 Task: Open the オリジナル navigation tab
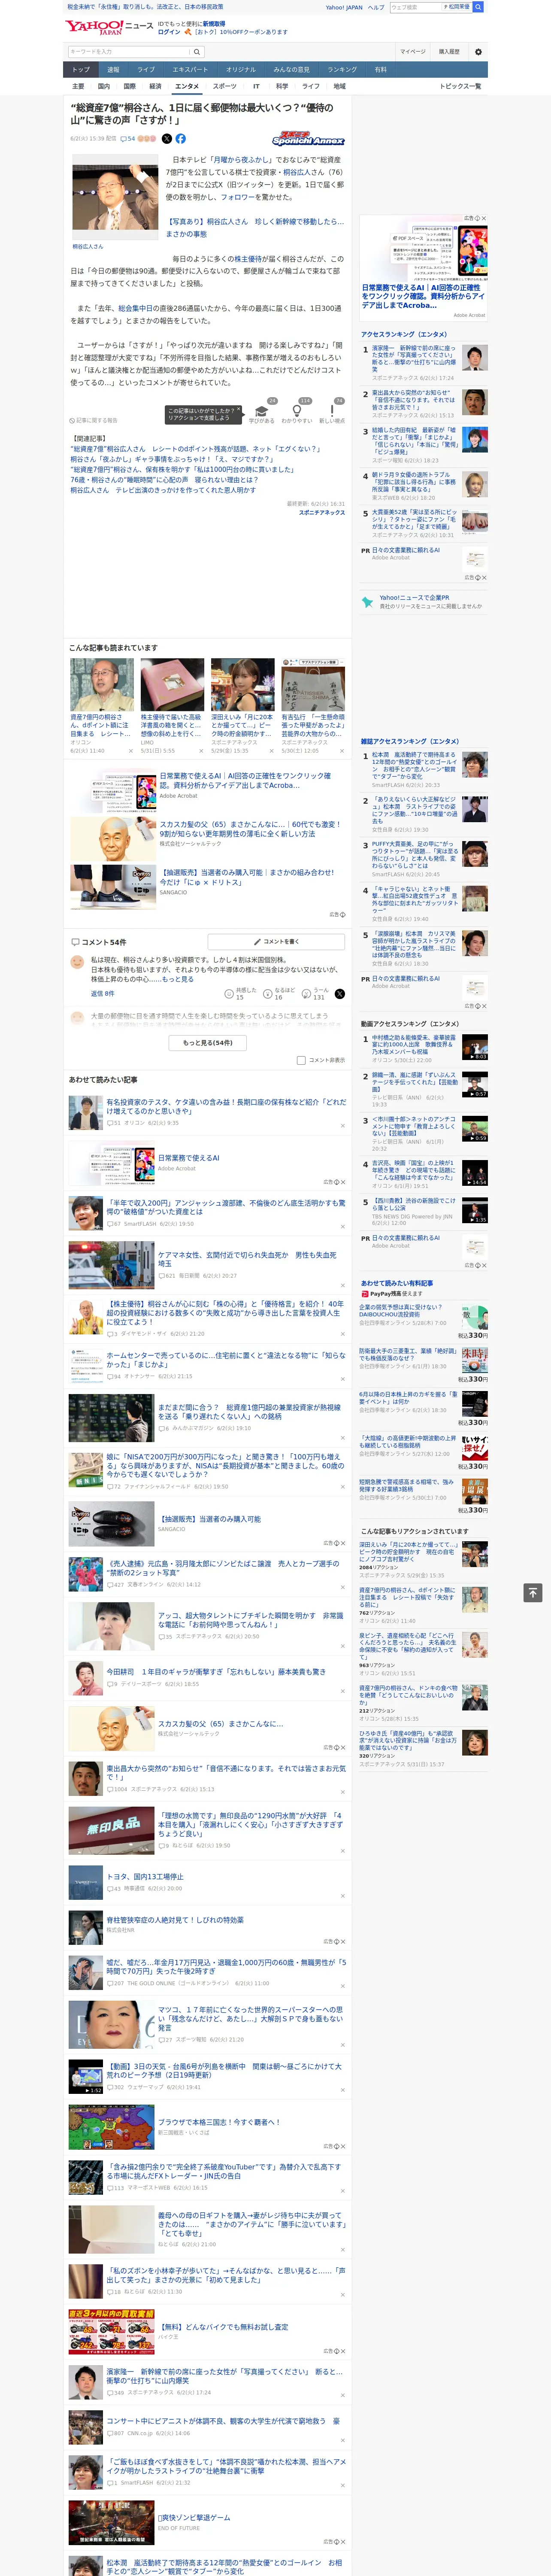pyautogui.click(x=241, y=70)
